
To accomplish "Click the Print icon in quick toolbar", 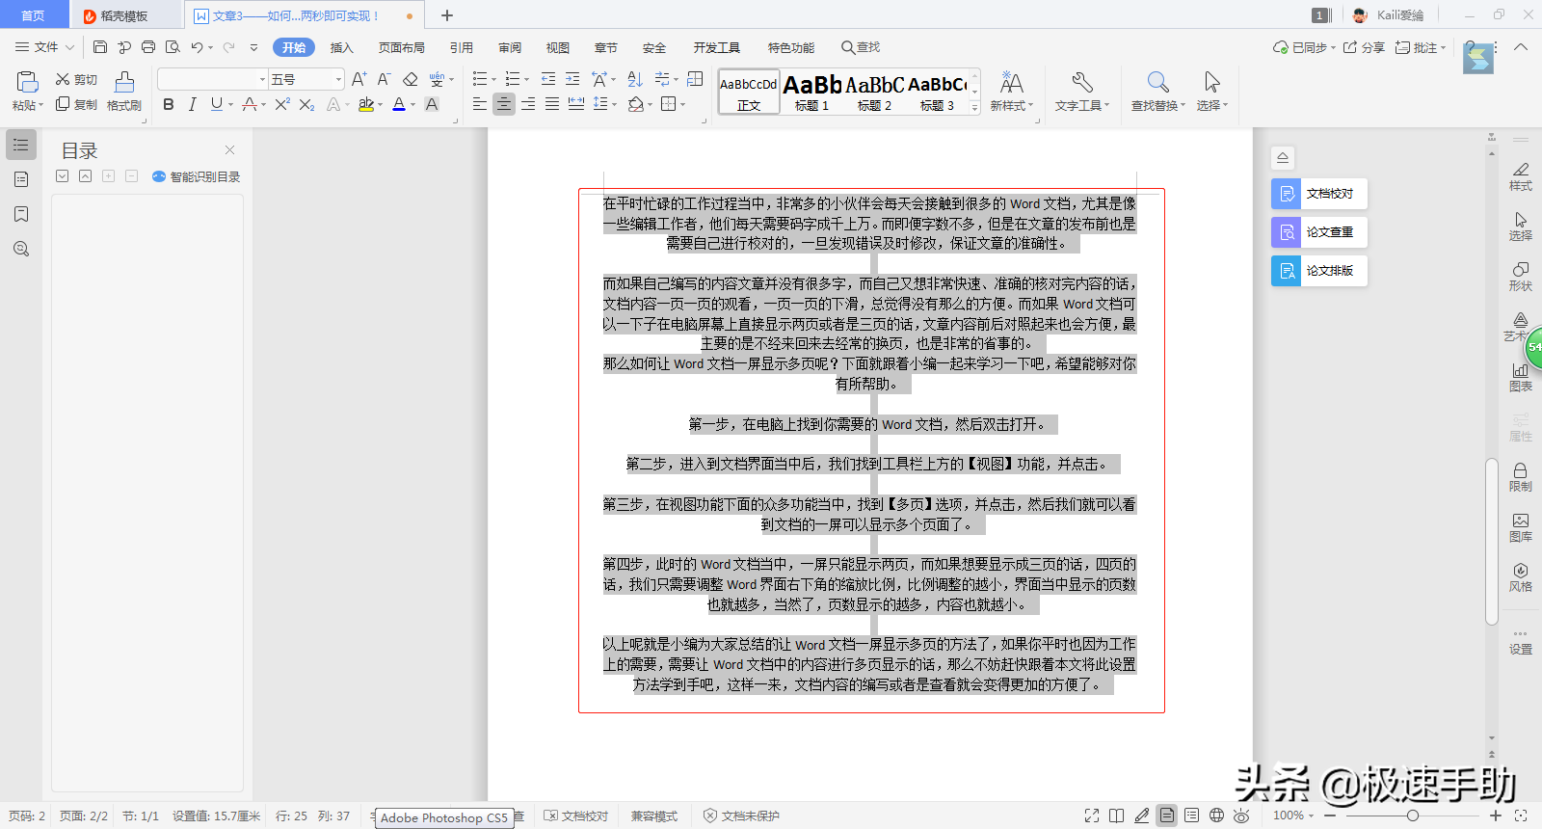I will tap(148, 47).
